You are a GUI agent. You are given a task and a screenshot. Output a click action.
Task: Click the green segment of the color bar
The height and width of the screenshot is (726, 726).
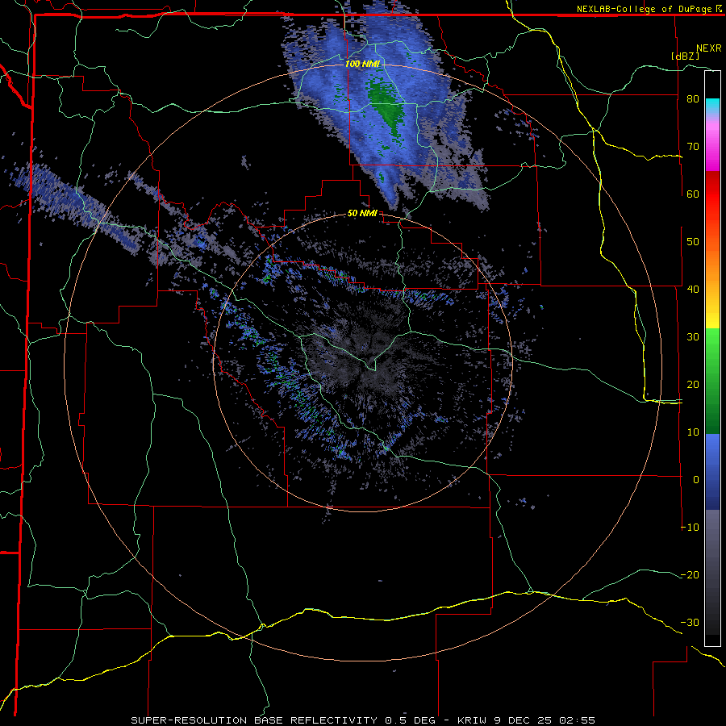click(712, 381)
